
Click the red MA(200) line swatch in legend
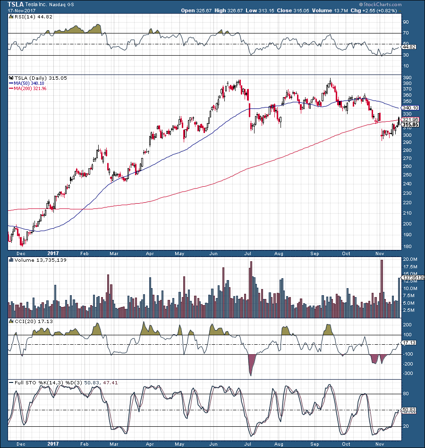(11, 89)
